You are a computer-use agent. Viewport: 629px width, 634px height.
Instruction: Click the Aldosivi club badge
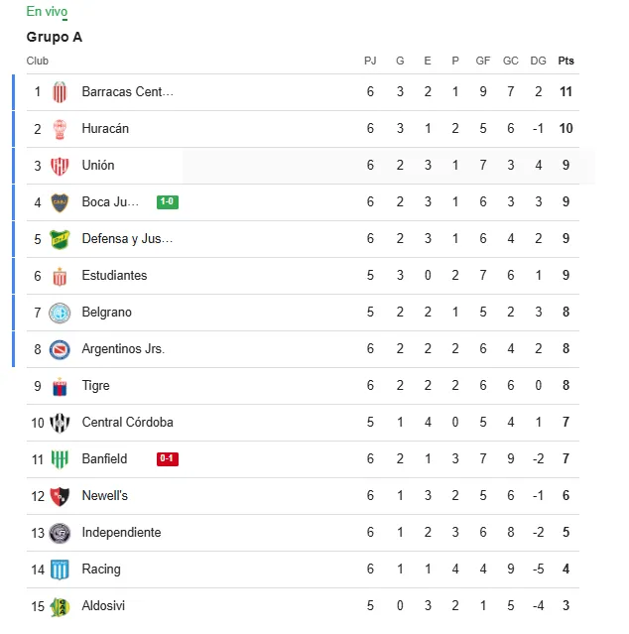point(60,606)
